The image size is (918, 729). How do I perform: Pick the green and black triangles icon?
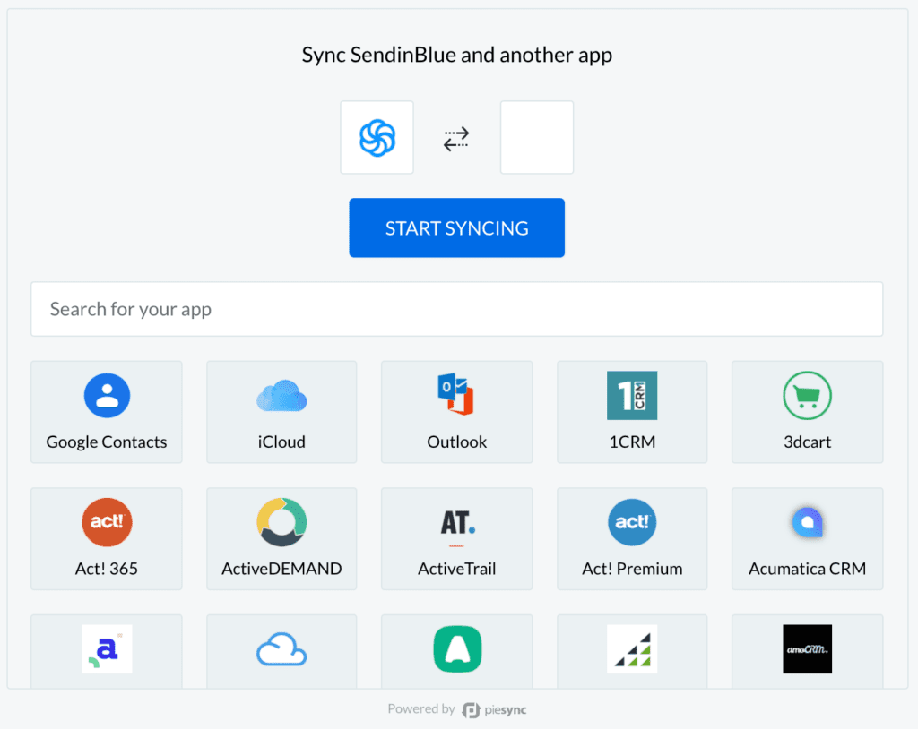pos(632,648)
